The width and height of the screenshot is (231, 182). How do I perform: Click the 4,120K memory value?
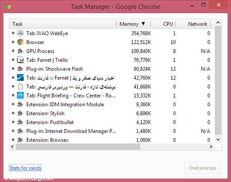pyautogui.click(x=144, y=122)
